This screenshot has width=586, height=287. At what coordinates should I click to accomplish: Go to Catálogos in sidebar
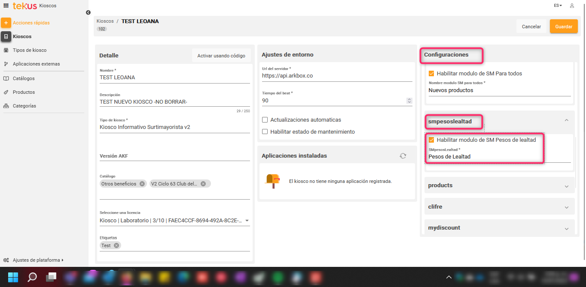point(24,78)
